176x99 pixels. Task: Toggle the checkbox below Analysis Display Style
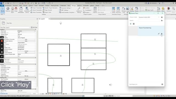pyautogui.click(x=19, y=56)
